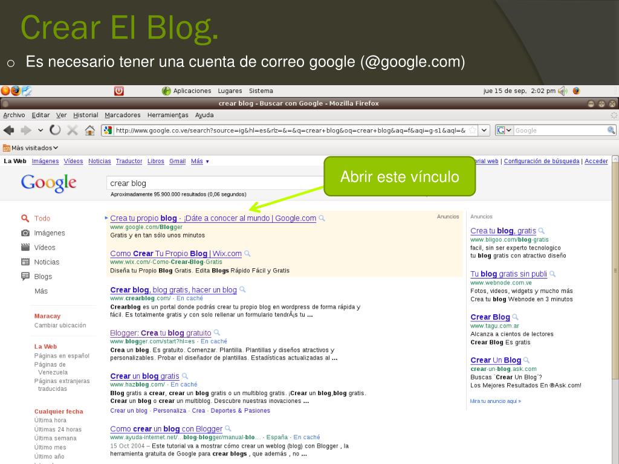619x464 pixels.
Task: Open the search engine selector dropdown
Action: click(504, 130)
